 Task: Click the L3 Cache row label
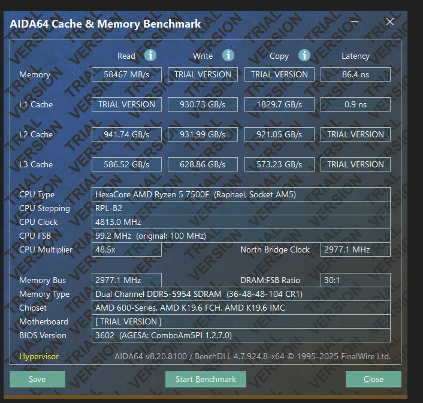(x=36, y=164)
